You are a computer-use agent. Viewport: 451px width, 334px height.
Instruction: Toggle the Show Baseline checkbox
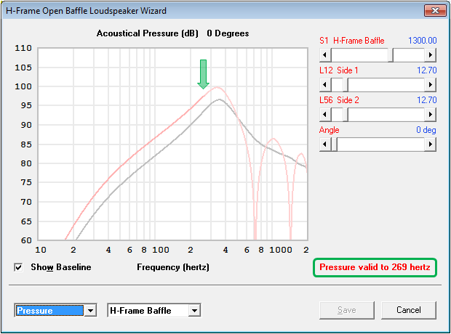(x=18, y=267)
